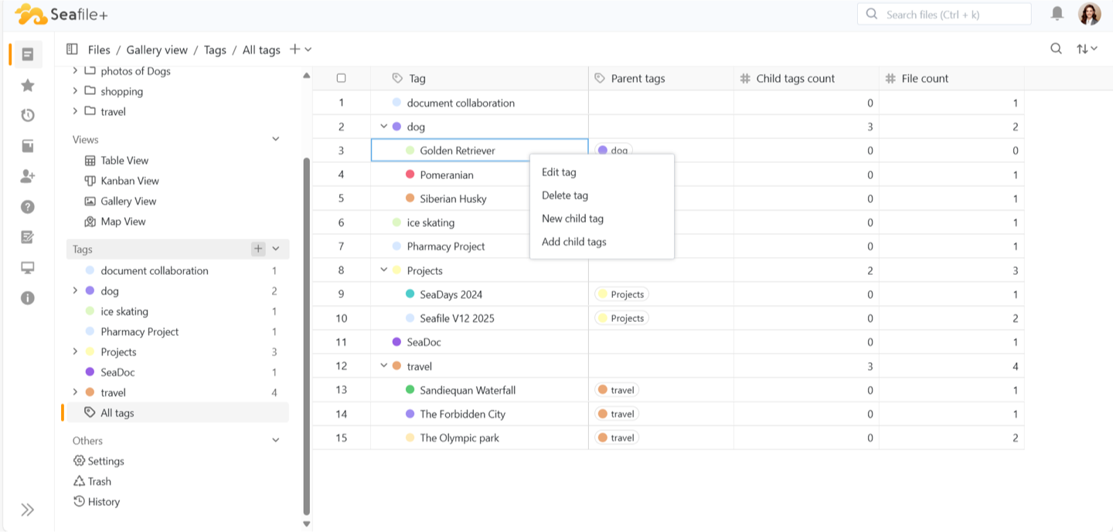Open the Kanban View item
Viewport: 1113px width, 532px height.
(121, 181)
